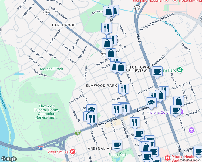Screen dimensions: 202x162
Task: Click the Edgefield St label
Action: (28, 10)
